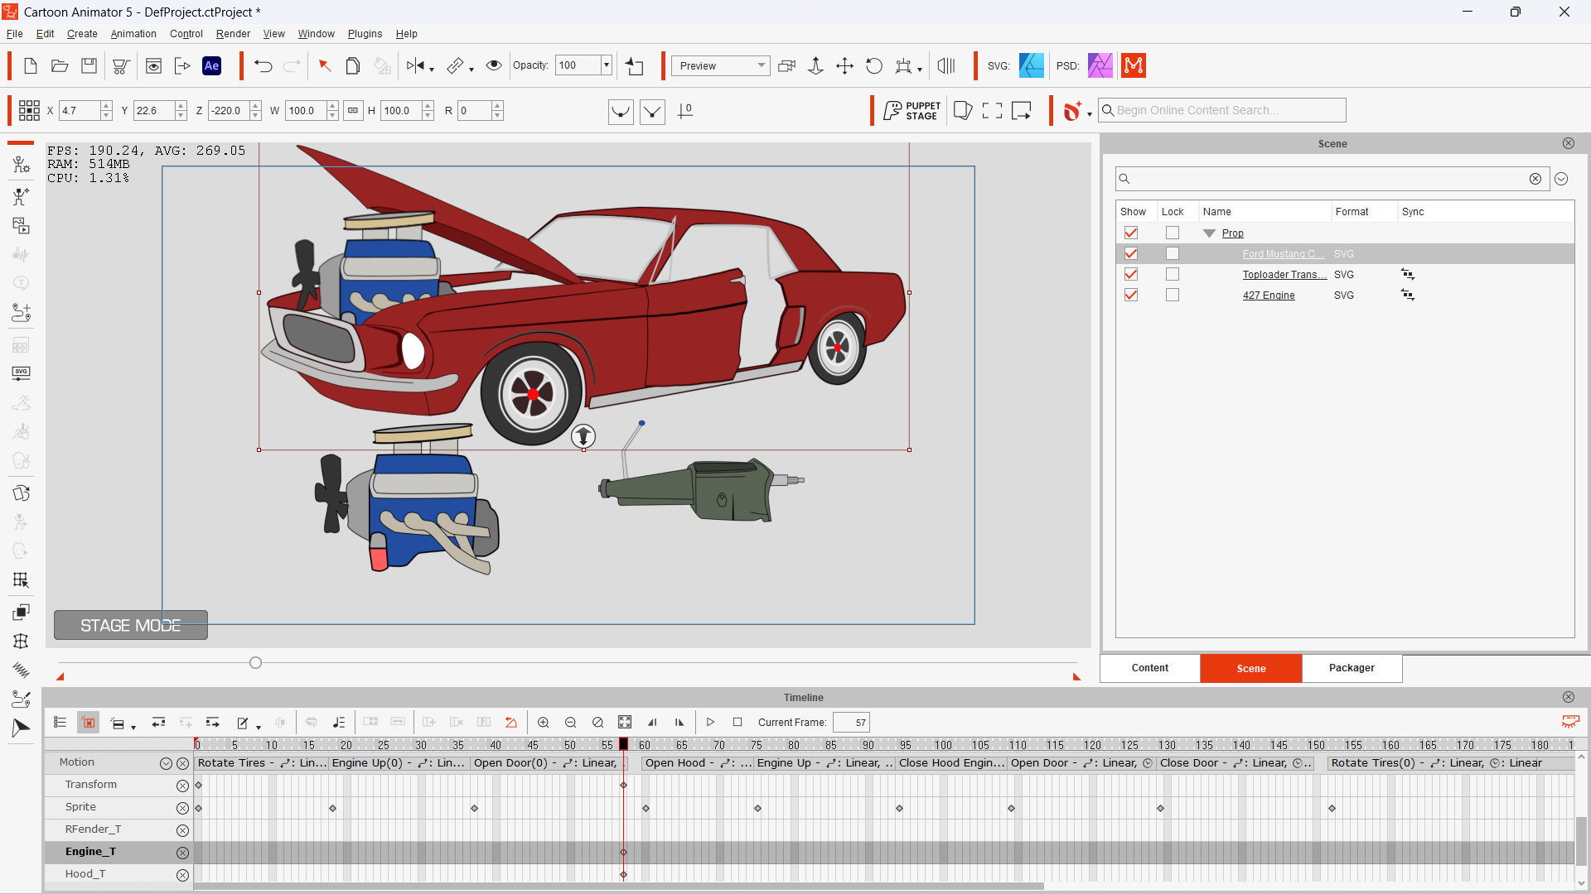
Task: Select the Toploader Trans scene item
Action: 1284,275
